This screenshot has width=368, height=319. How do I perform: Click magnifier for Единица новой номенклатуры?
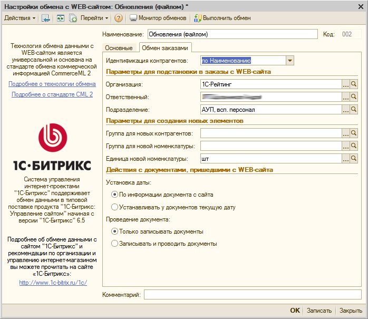354,158
